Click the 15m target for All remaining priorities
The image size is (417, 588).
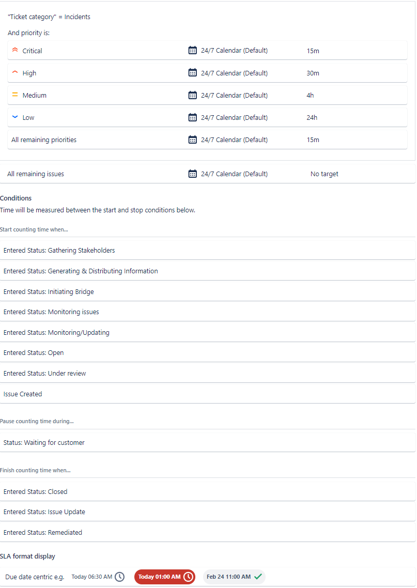(313, 140)
